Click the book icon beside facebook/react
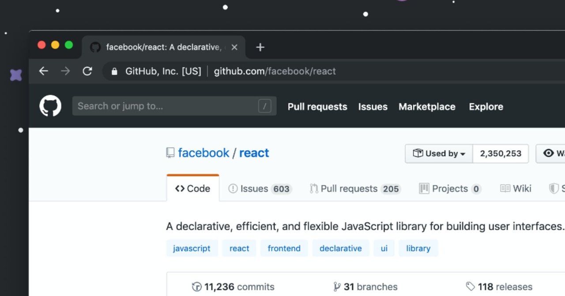 point(170,152)
